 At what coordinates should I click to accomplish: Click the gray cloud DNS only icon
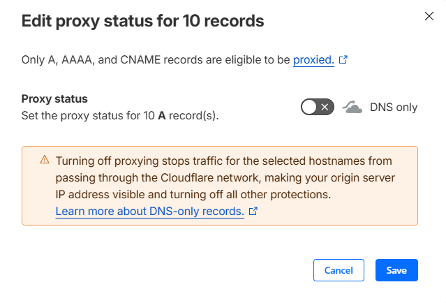tap(353, 107)
